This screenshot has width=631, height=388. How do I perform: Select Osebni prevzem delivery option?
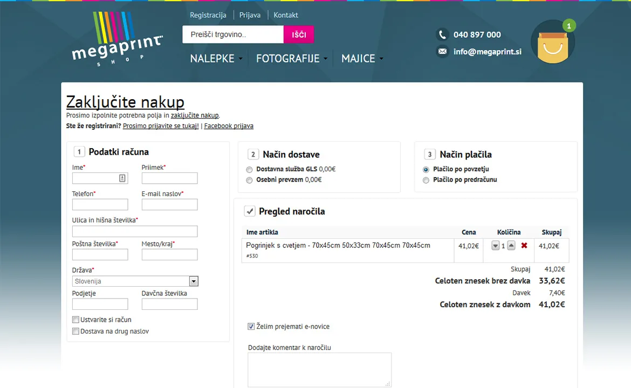coord(250,180)
